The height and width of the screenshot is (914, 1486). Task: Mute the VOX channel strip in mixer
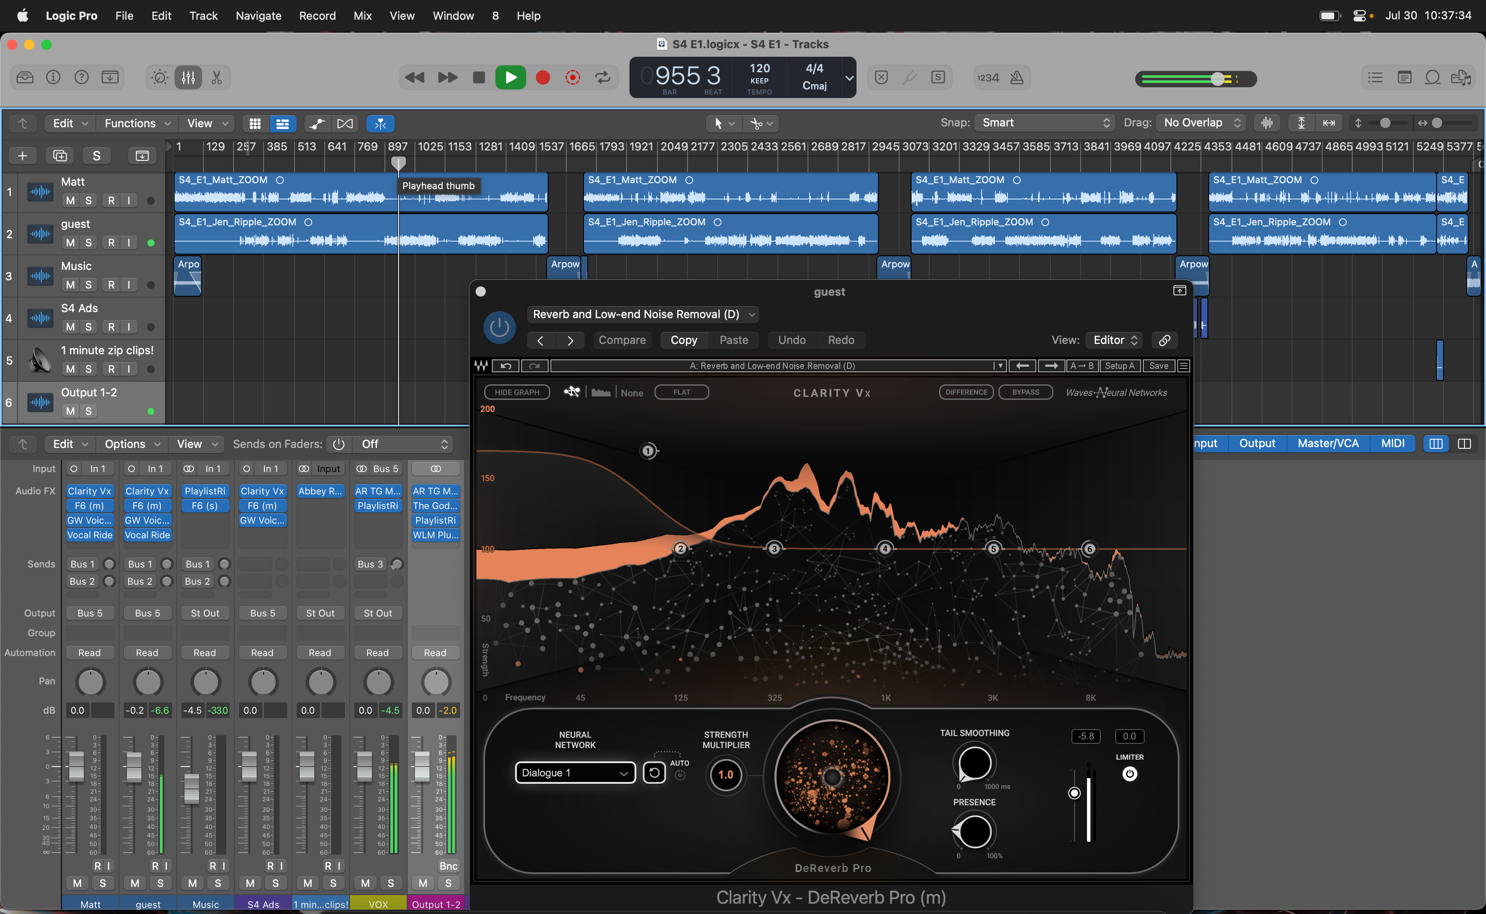click(x=365, y=883)
